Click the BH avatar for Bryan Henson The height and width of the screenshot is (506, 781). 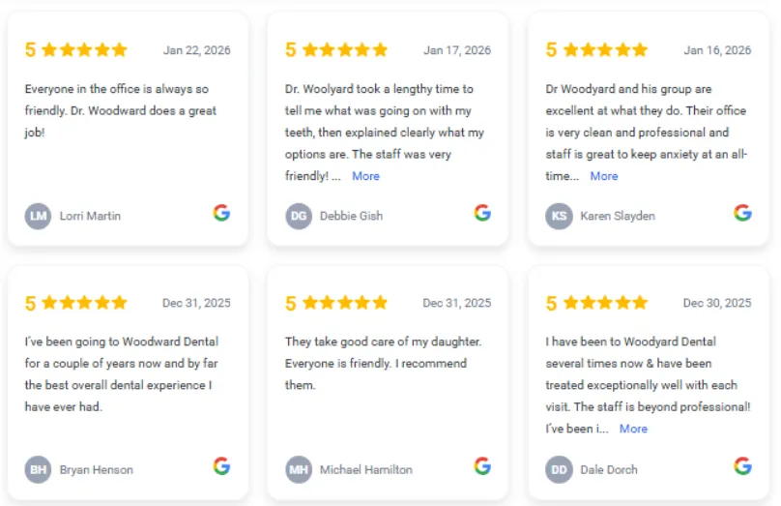38,469
